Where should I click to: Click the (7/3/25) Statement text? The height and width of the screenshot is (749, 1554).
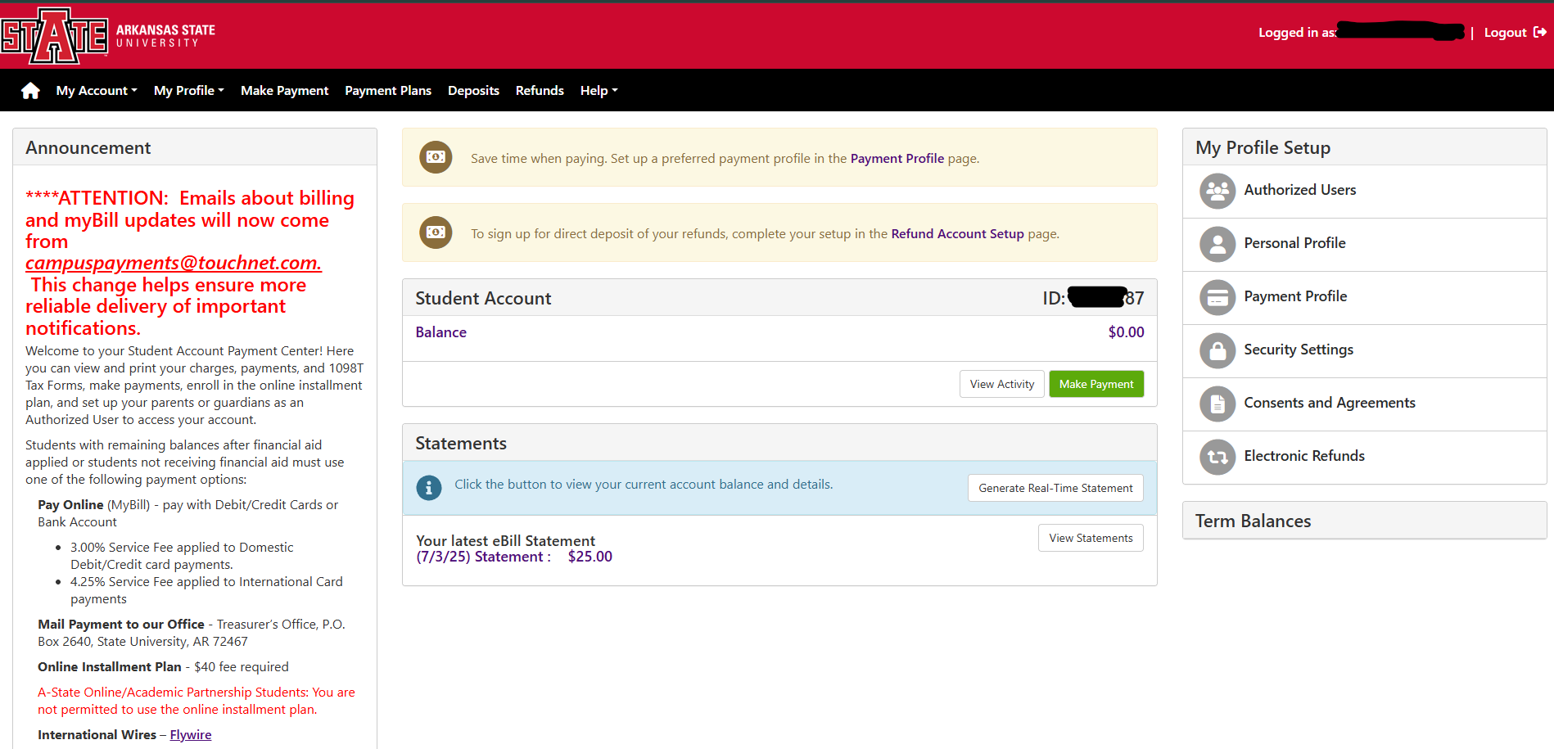point(484,557)
